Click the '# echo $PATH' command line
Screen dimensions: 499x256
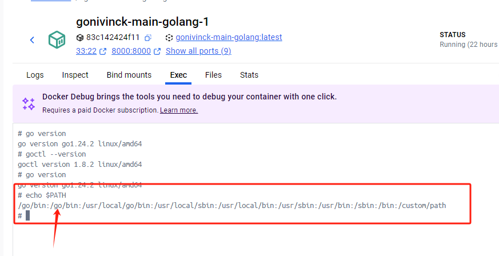coord(42,195)
